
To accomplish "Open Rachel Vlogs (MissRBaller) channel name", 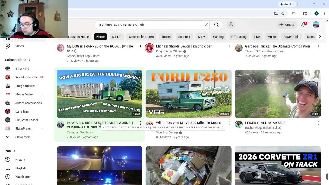I will click(263, 128).
